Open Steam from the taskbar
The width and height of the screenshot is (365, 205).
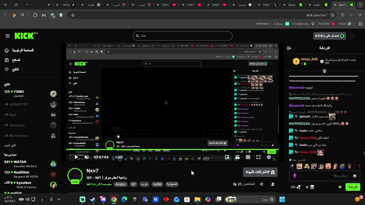[93, 199]
